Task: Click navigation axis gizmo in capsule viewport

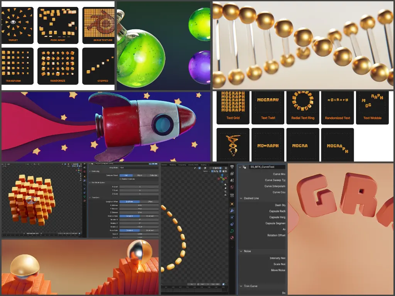Action: click(223, 178)
